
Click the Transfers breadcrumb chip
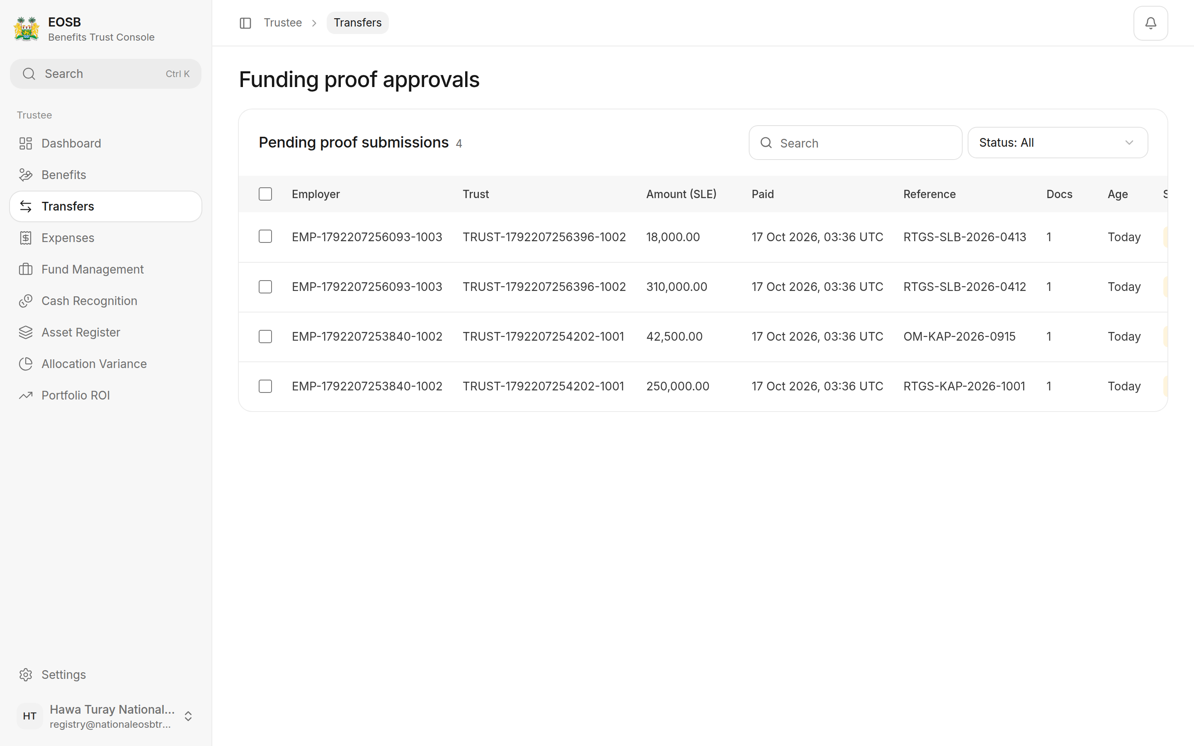pyautogui.click(x=358, y=23)
